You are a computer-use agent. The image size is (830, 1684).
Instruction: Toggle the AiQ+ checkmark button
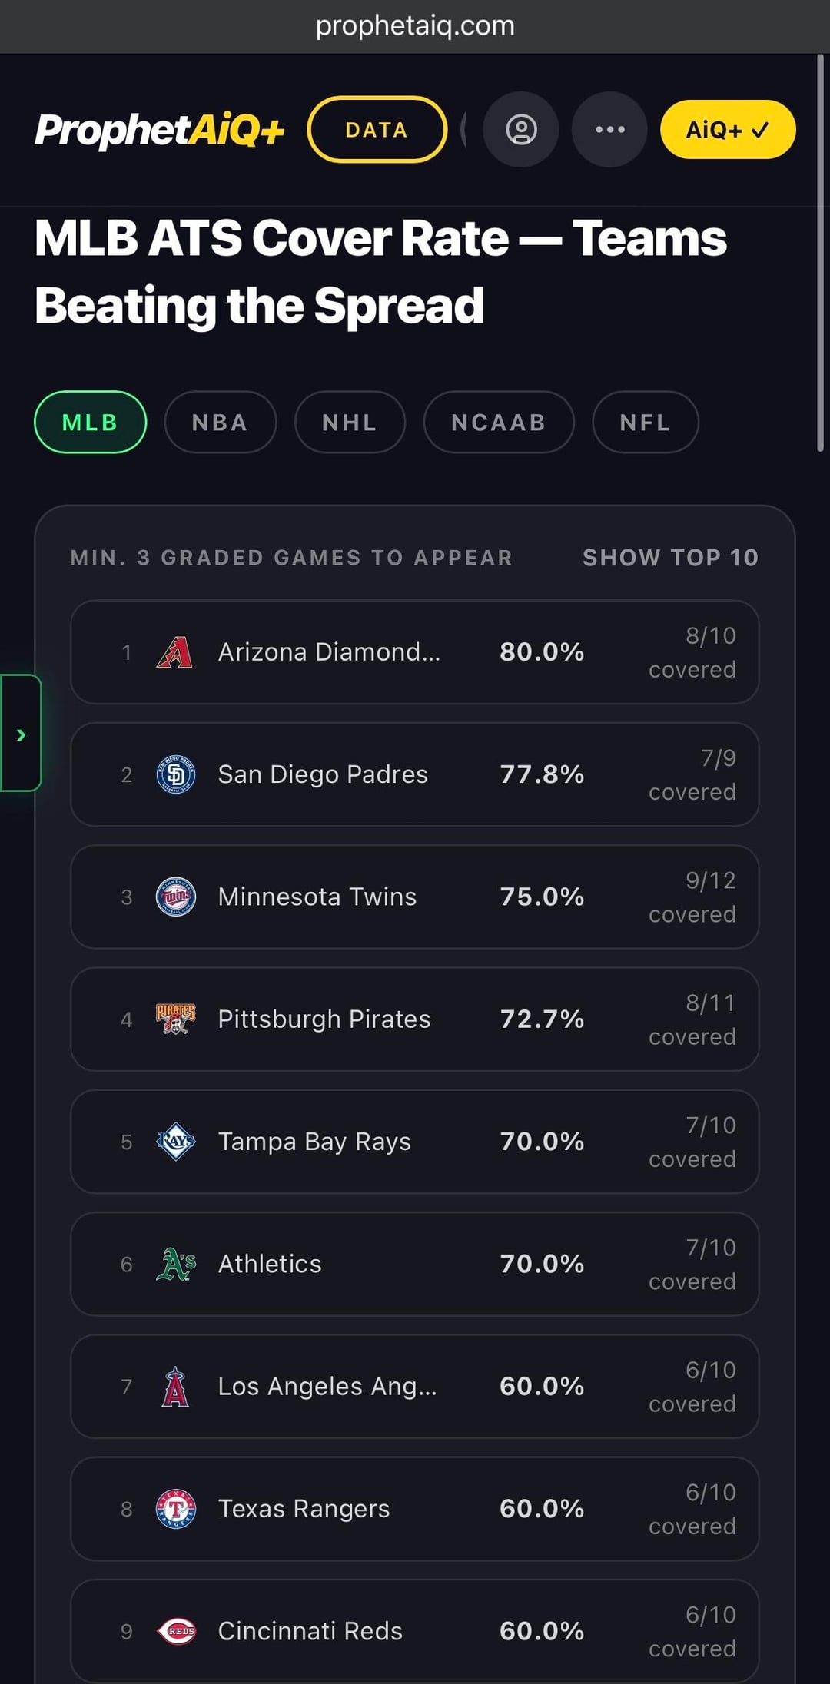[x=727, y=130]
